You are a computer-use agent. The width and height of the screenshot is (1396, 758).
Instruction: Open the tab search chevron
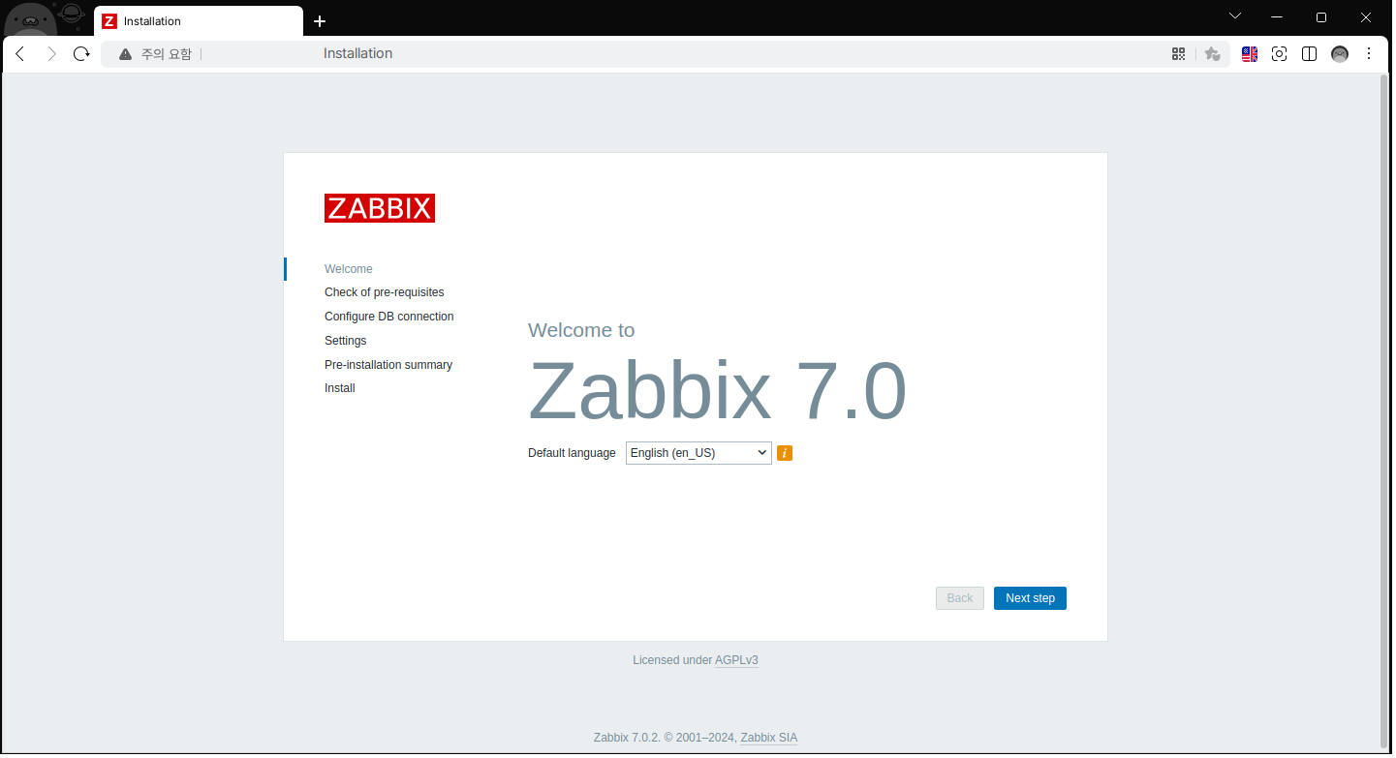(x=1235, y=16)
